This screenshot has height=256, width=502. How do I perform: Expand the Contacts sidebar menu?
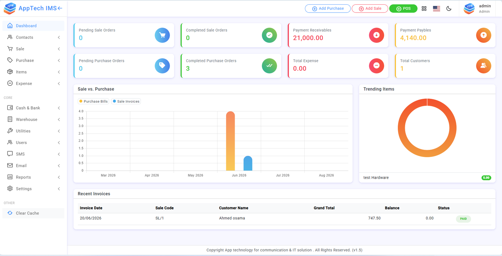coord(33,37)
